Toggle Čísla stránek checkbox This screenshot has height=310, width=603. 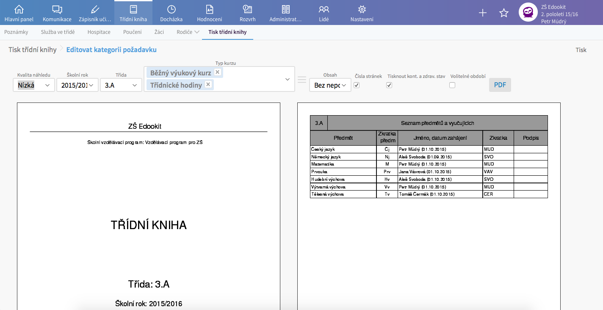(x=357, y=85)
